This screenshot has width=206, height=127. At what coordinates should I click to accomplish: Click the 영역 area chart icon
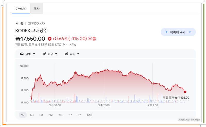22,54
